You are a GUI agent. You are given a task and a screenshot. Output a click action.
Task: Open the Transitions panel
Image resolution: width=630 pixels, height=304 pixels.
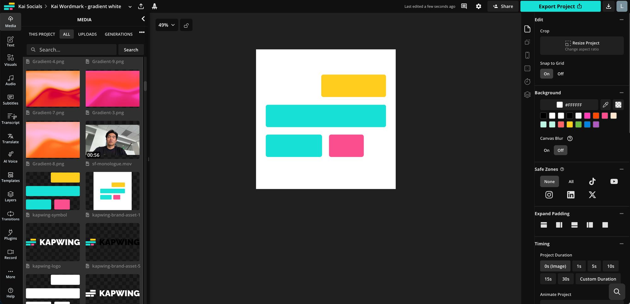click(10, 215)
